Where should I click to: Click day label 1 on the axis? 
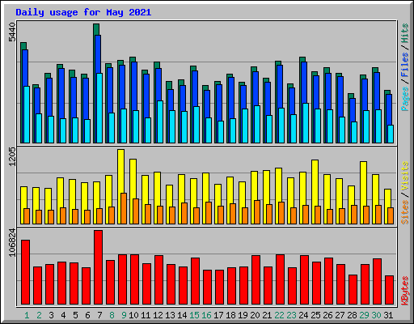click(x=27, y=315)
